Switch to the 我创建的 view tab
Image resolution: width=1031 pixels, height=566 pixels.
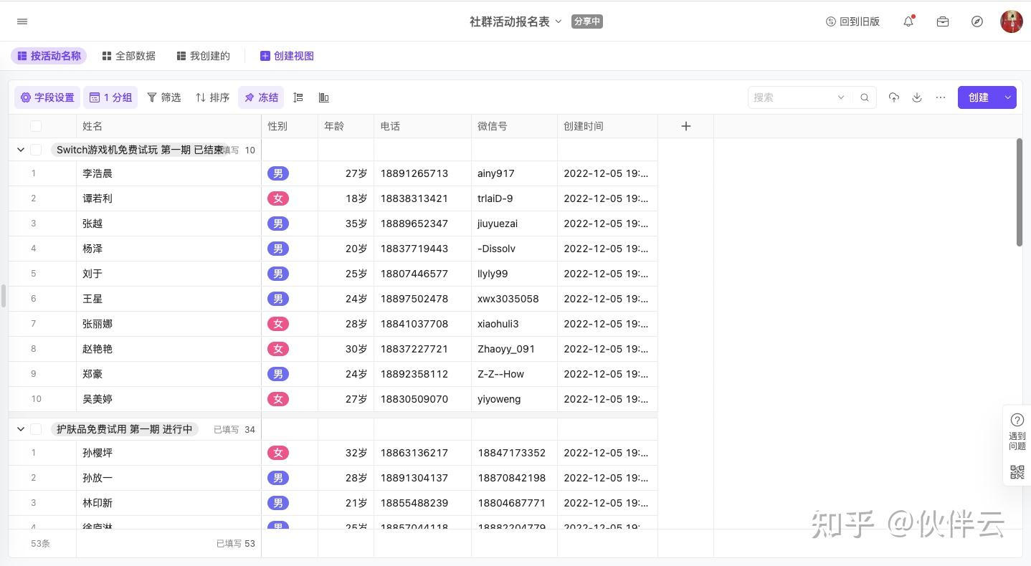point(204,56)
